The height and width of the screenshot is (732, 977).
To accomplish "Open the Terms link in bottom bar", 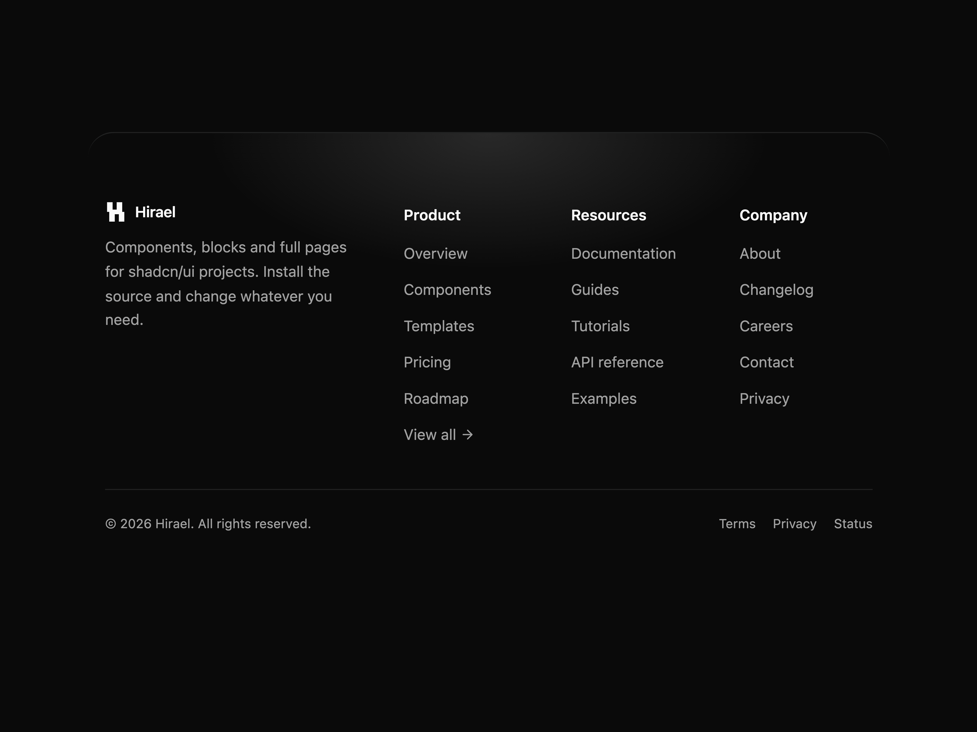I will pyautogui.click(x=737, y=524).
